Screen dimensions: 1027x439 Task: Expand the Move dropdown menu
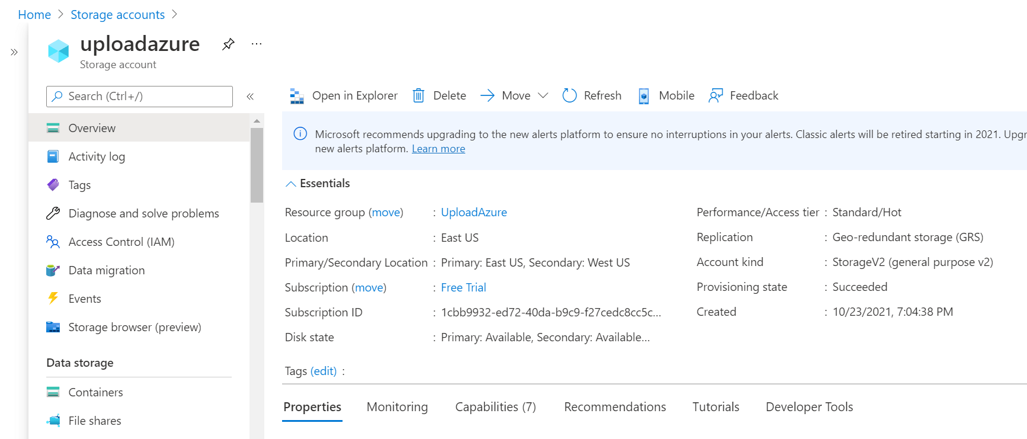coord(543,96)
